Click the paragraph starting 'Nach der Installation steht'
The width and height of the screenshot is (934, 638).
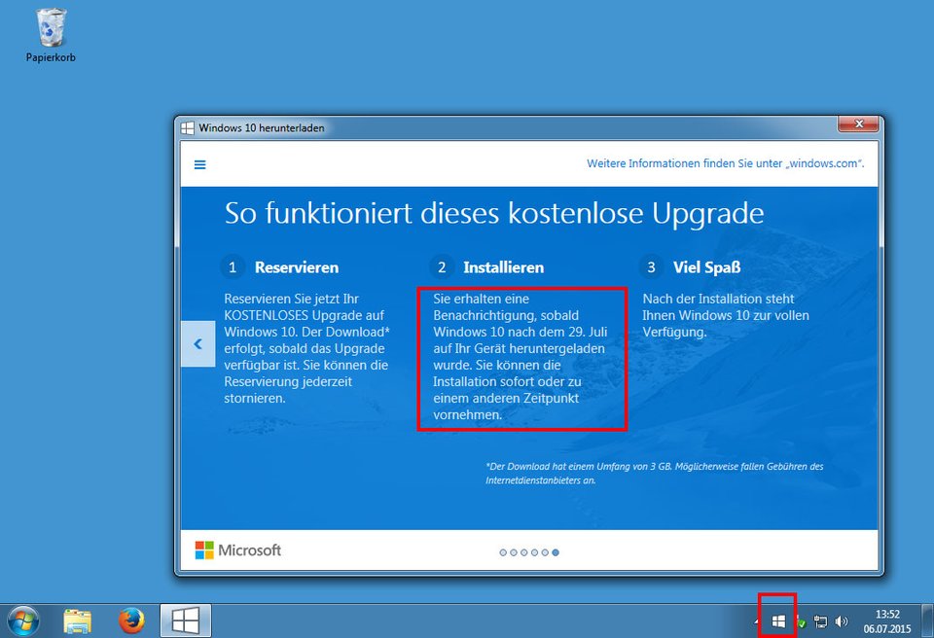tap(726, 315)
